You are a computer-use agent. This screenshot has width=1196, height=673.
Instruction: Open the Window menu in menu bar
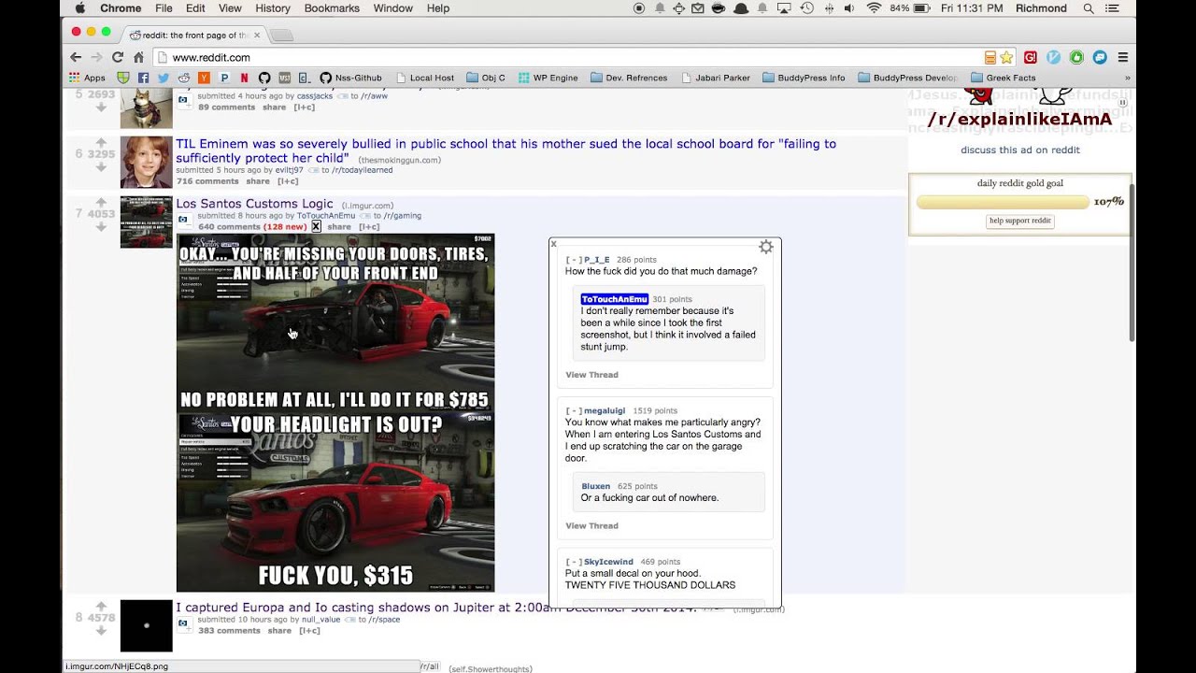[392, 7]
